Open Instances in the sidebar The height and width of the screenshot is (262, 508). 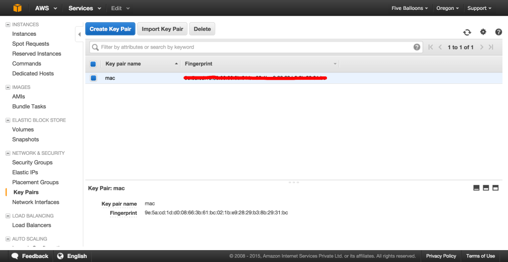click(24, 34)
